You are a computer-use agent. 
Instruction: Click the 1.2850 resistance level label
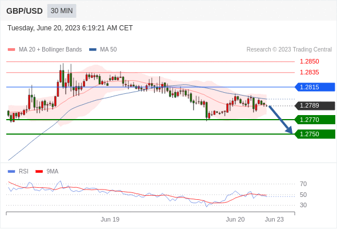(309, 61)
